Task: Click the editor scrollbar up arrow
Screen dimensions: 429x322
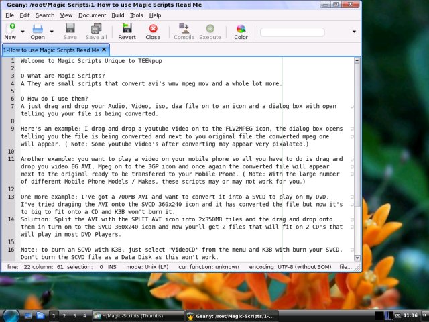Action: coord(357,61)
